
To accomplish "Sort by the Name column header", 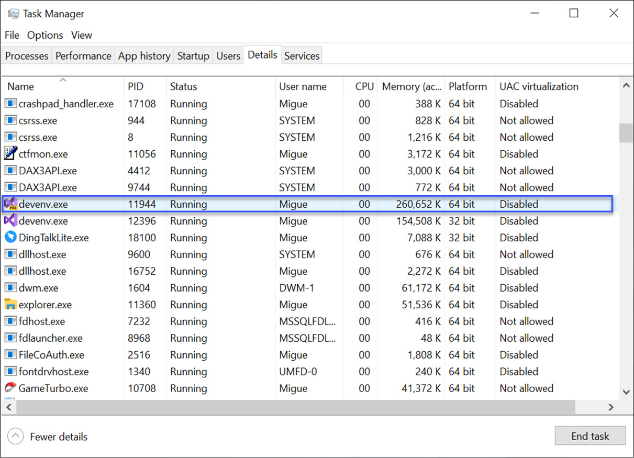I will 63,86.
